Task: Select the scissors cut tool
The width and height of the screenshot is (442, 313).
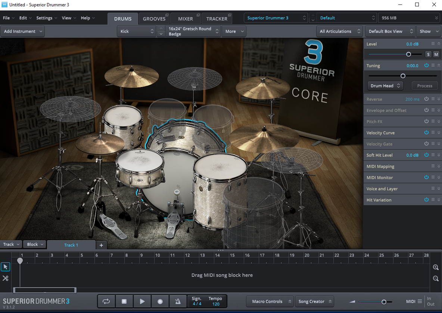Action: coord(5,278)
